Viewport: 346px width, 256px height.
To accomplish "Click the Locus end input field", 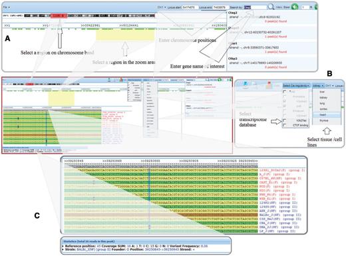I will tap(221, 7).
